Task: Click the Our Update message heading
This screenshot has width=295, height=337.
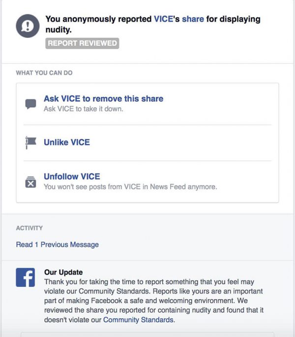Action: click(63, 273)
